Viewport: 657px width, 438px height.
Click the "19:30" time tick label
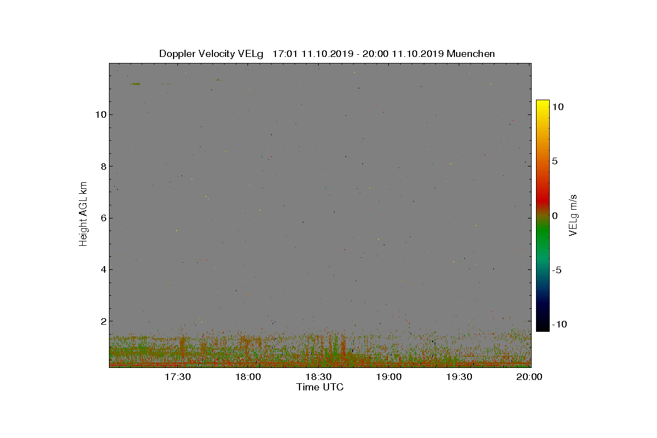point(460,377)
